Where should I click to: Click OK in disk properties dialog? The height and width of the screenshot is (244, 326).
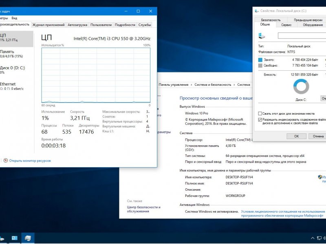click(296, 136)
